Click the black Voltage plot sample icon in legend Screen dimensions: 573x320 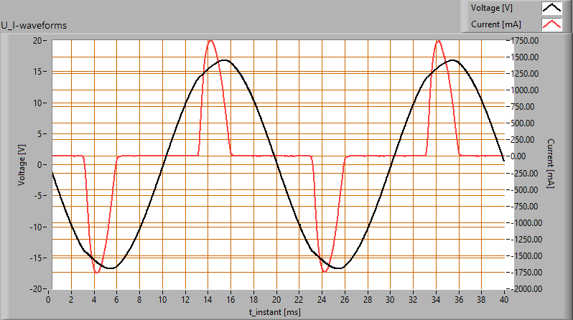[x=551, y=8]
